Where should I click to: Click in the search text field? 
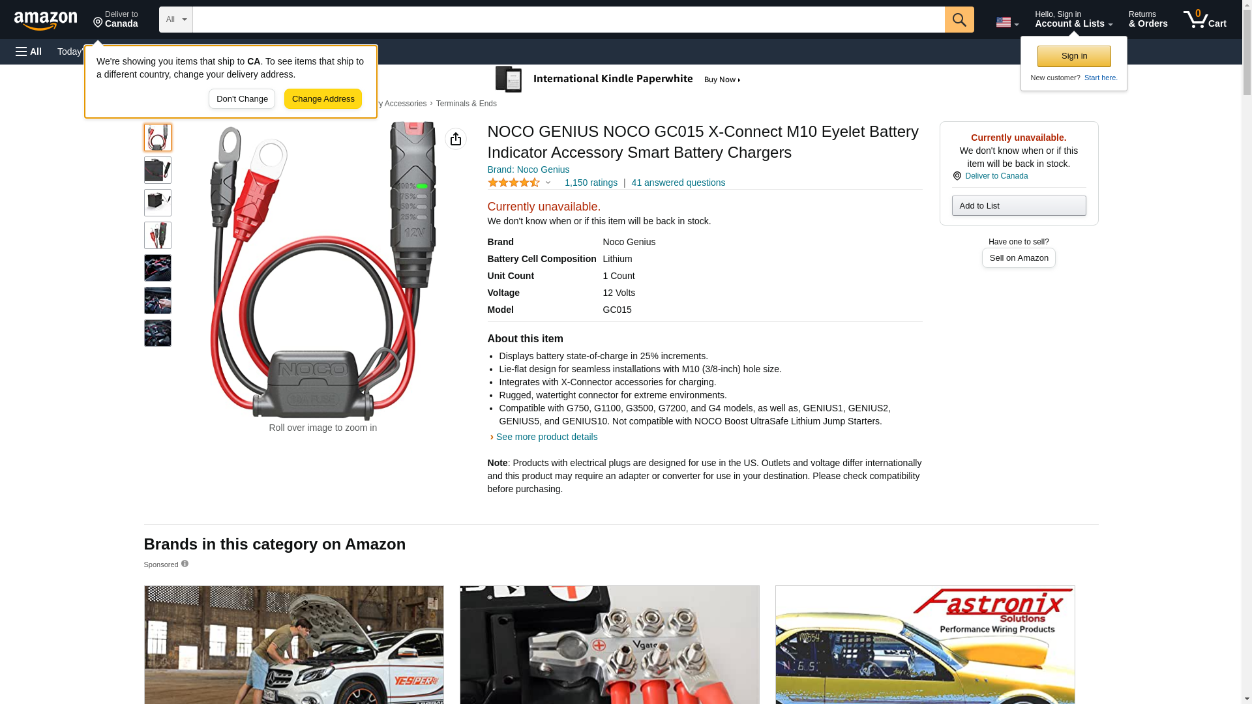coord(567,20)
